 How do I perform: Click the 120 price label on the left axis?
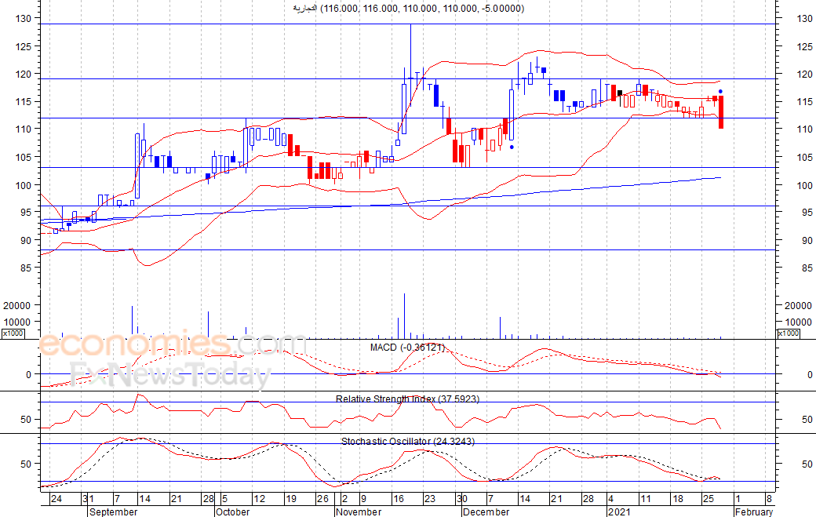[24, 74]
